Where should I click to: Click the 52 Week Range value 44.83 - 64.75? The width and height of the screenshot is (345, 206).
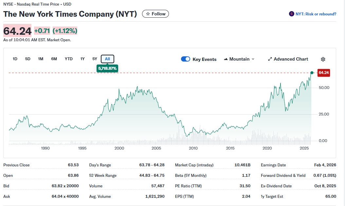[152, 176]
